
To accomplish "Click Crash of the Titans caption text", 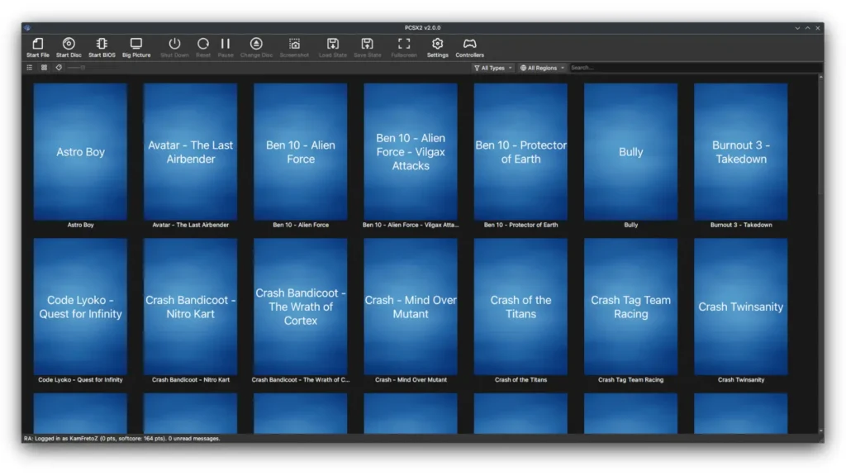I will pos(520,380).
